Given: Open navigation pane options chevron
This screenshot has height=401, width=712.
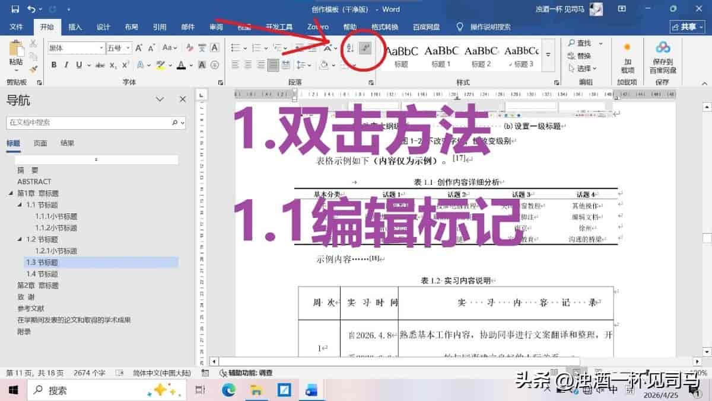Looking at the screenshot, I should (x=160, y=100).
